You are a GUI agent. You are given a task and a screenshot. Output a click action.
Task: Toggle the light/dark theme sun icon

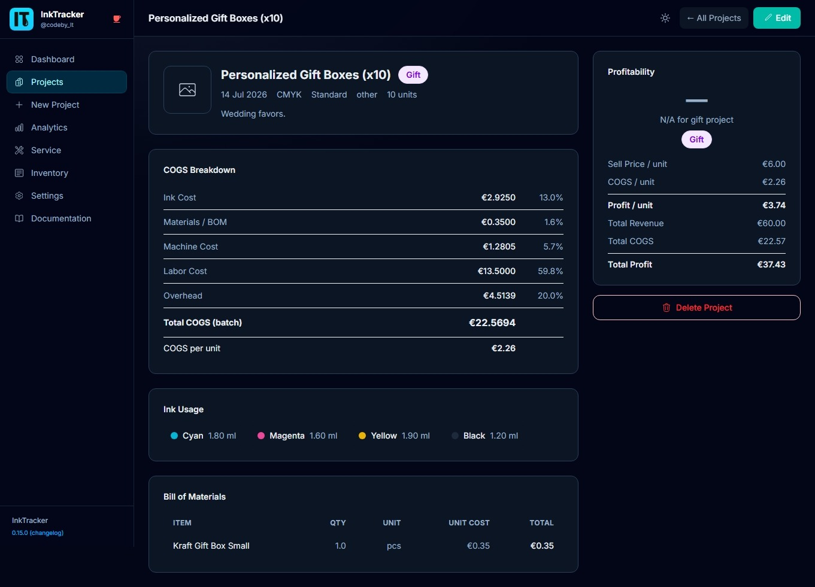tap(665, 18)
